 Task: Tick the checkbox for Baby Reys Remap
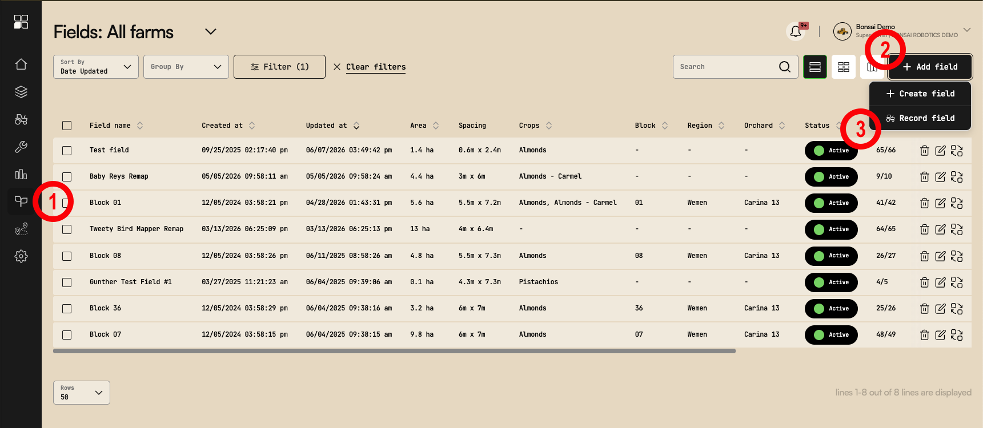[x=67, y=177]
